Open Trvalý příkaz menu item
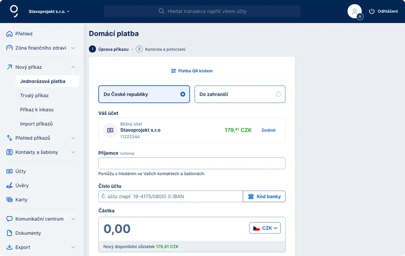This screenshot has height=256, width=405. tap(35, 96)
